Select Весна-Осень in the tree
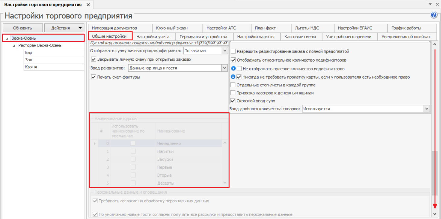 click(x=24, y=38)
